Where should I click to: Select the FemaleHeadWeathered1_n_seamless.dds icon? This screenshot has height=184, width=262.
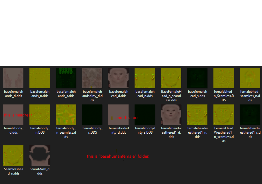tap(223, 115)
